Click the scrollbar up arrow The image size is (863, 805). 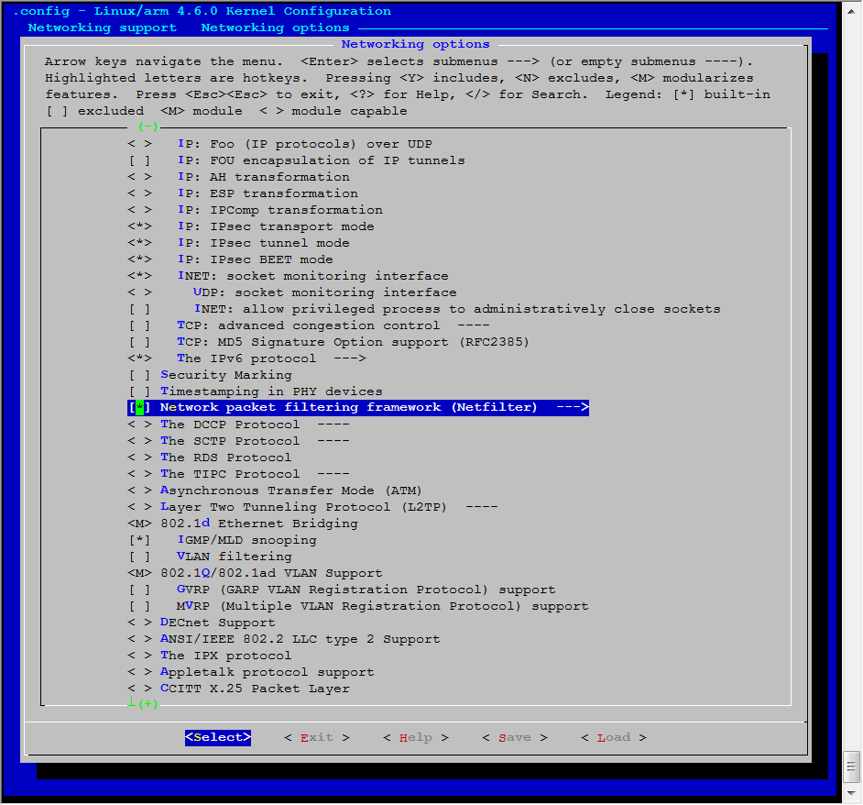(x=851, y=10)
